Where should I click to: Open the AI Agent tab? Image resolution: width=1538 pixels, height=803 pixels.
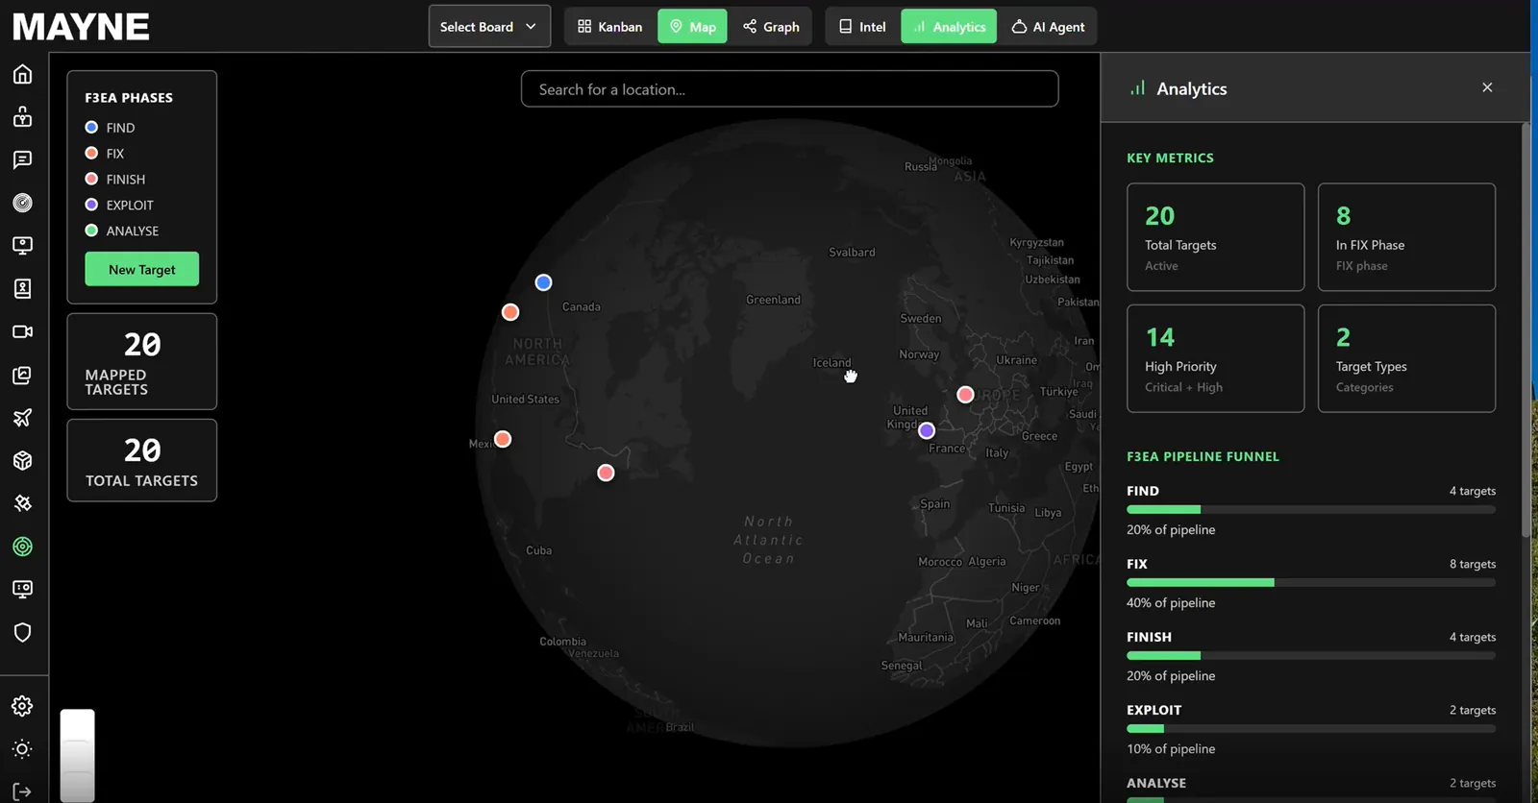click(1048, 26)
